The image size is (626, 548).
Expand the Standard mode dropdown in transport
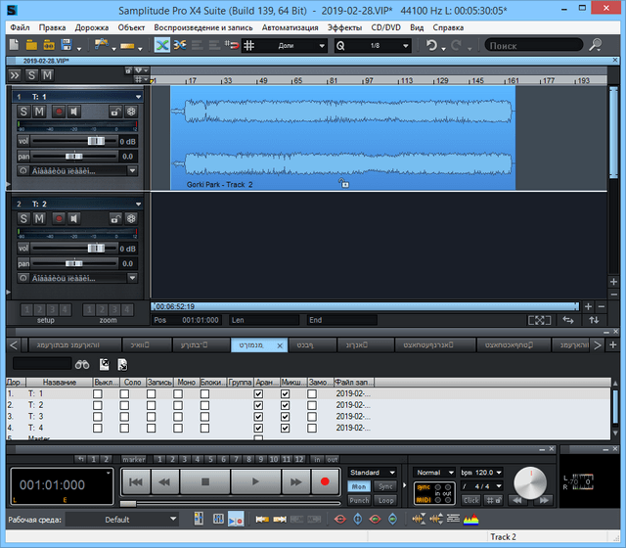click(373, 473)
